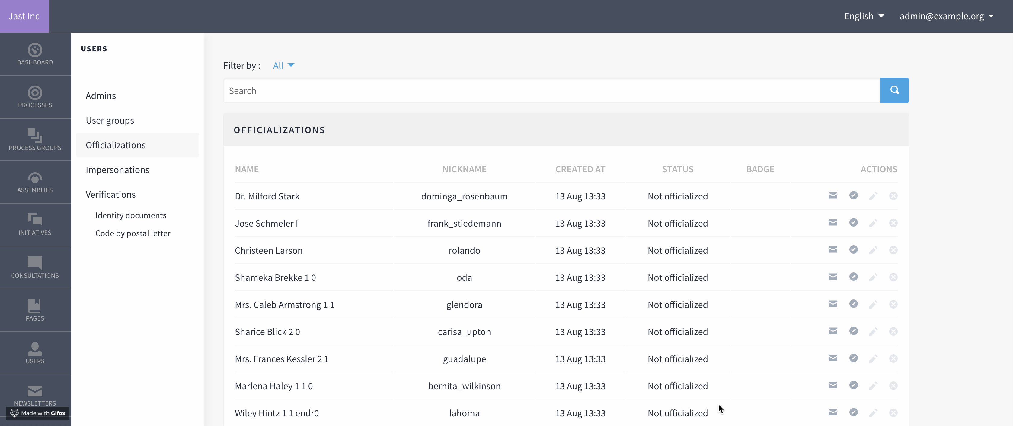Click envelope icon for Dr. Milford Stark
Screen dimensions: 1013x426
pos(832,196)
